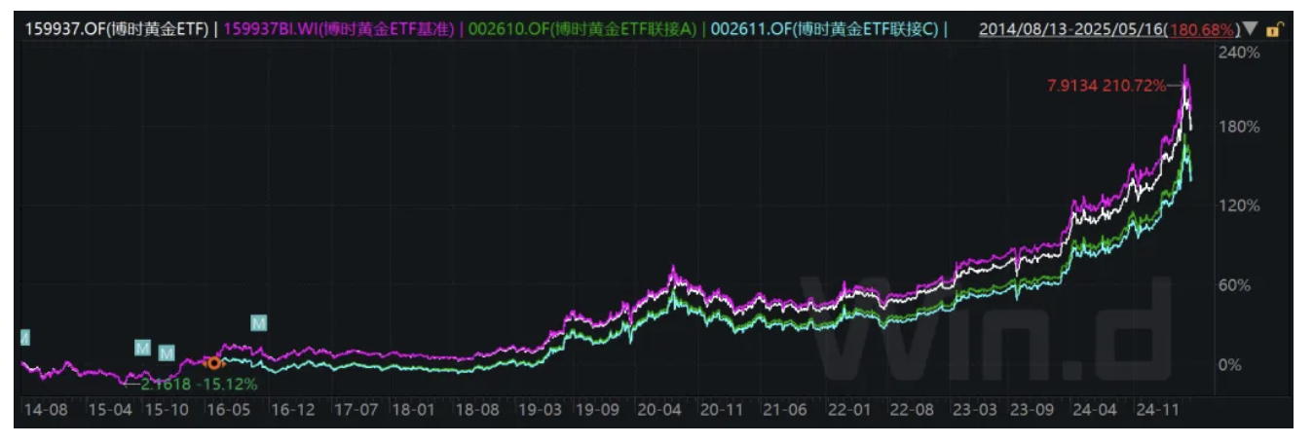The height and width of the screenshot is (444, 1313).
Task: Open the M marker just before 16-12
Action: (x=259, y=323)
